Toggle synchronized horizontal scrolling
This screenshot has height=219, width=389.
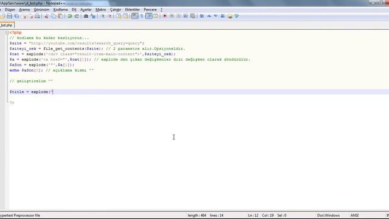coord(126,16)
